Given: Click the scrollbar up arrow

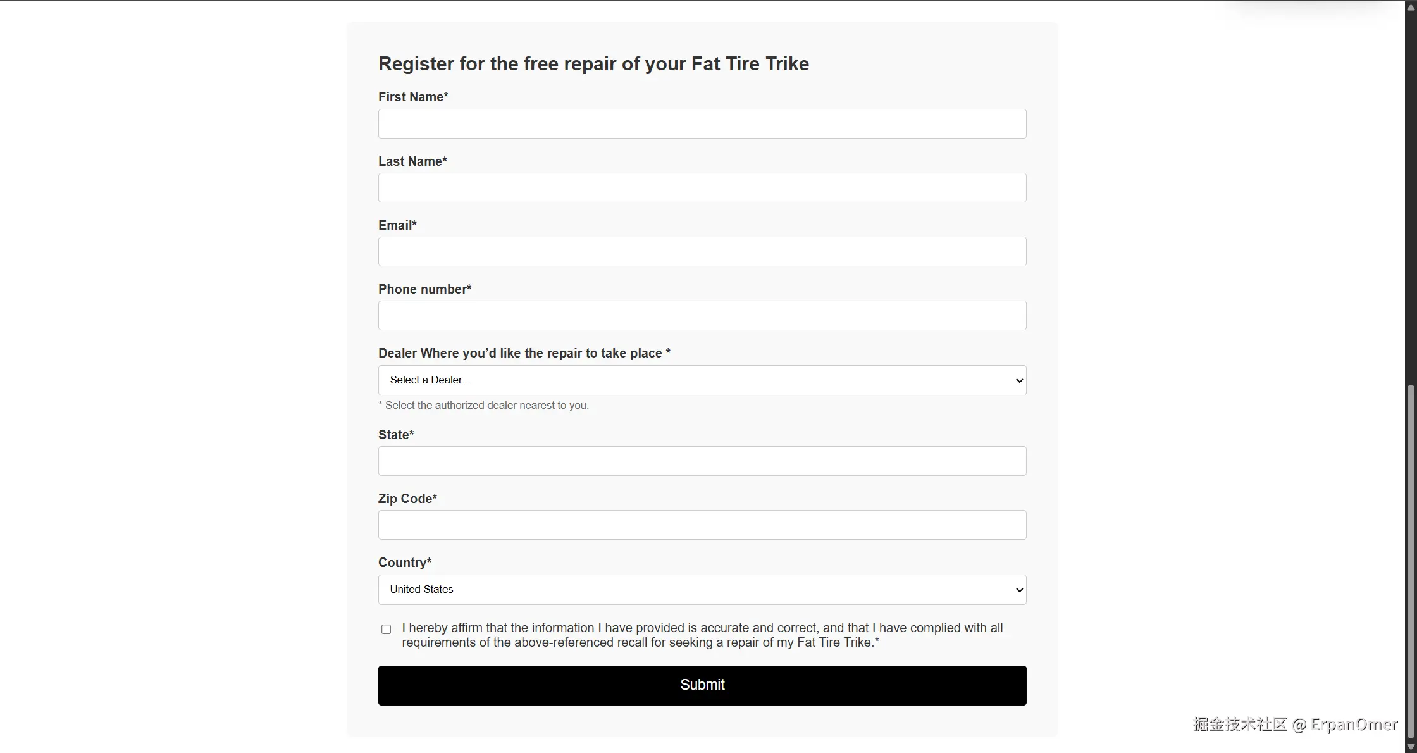Looking at the screenshot, I should [1411, 6].
